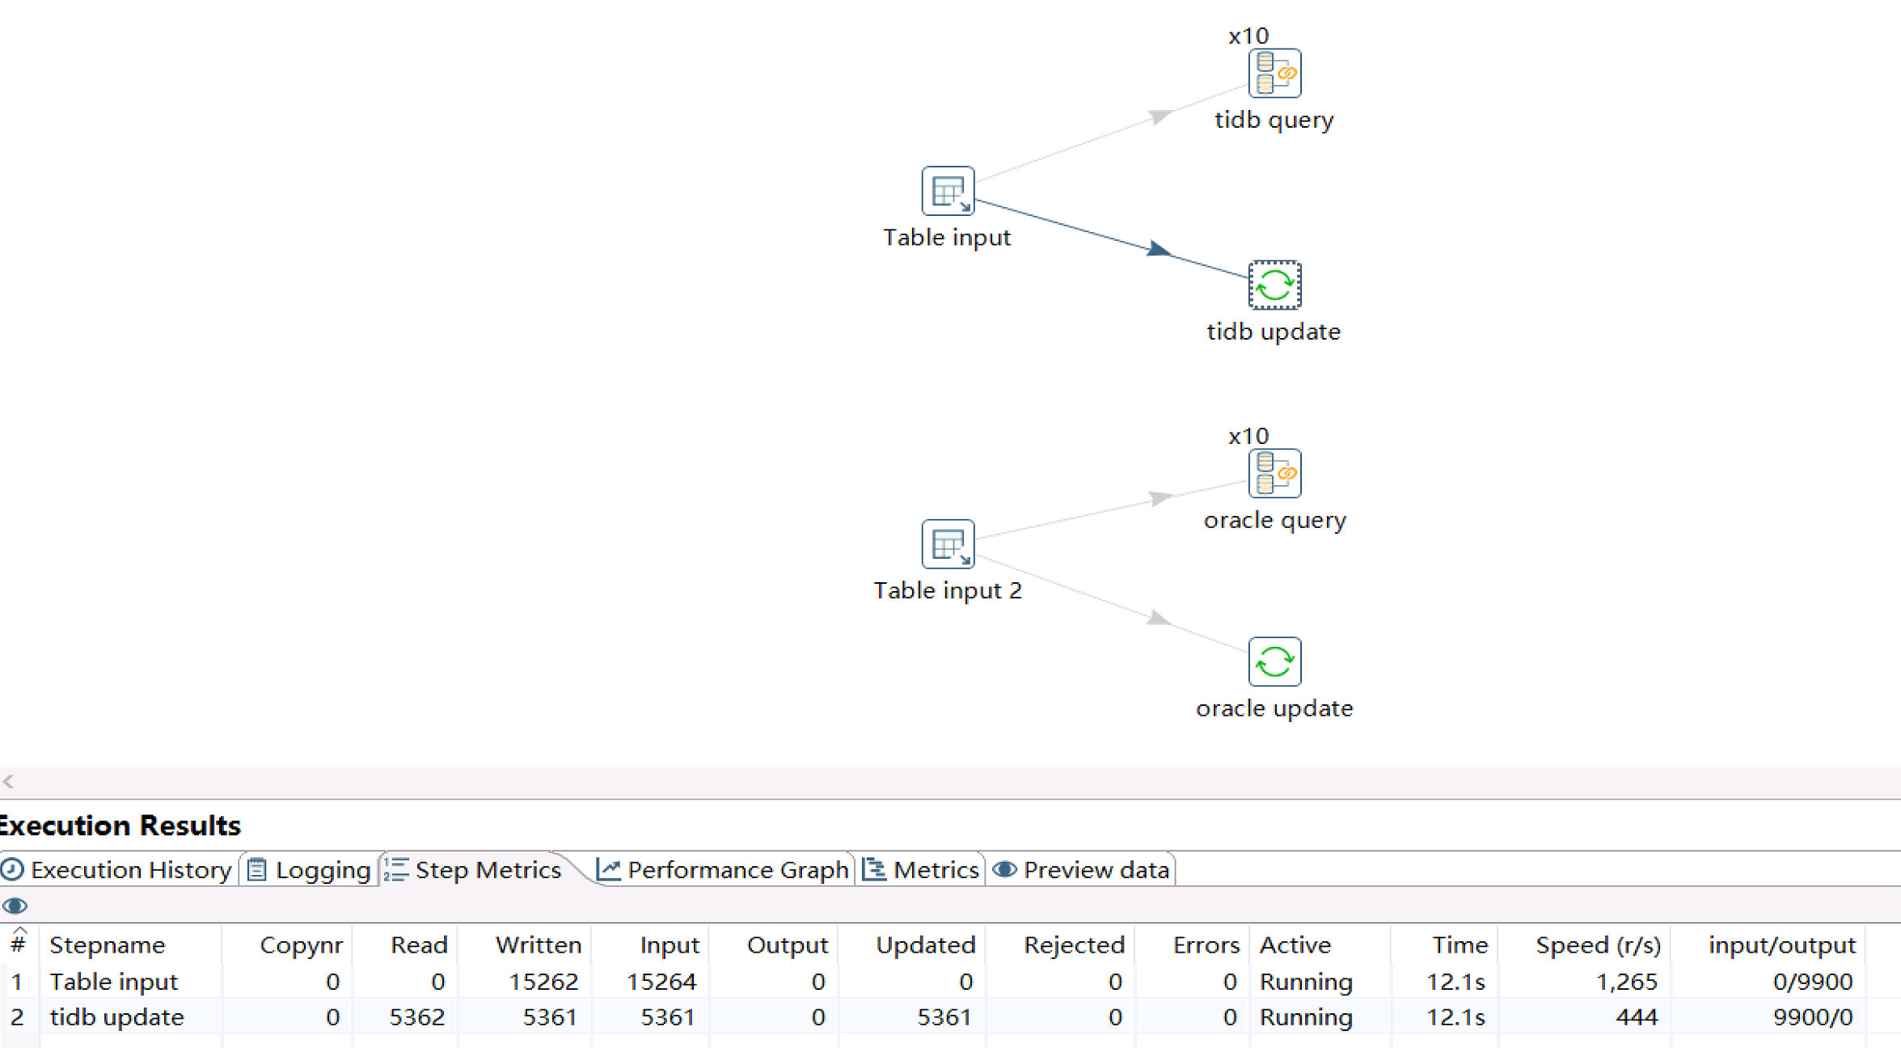Open the Preview data tab
1901x1048 pixels.
coord(1082,870)
